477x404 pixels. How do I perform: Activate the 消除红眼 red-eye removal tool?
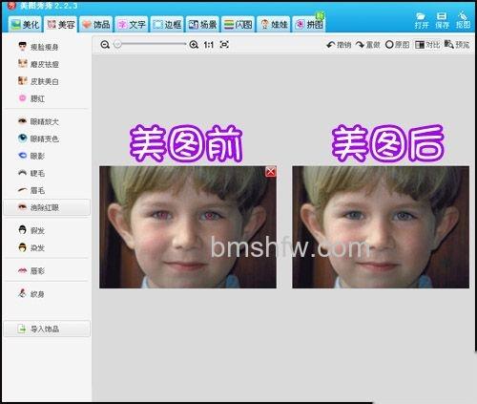pos(47,207)
